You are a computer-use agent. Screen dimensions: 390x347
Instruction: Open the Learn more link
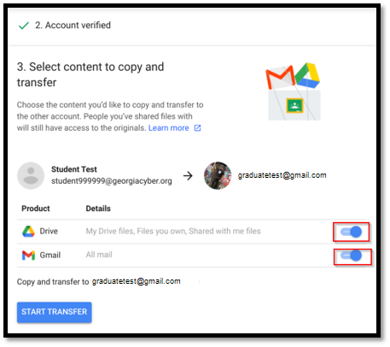click(169, 128)
